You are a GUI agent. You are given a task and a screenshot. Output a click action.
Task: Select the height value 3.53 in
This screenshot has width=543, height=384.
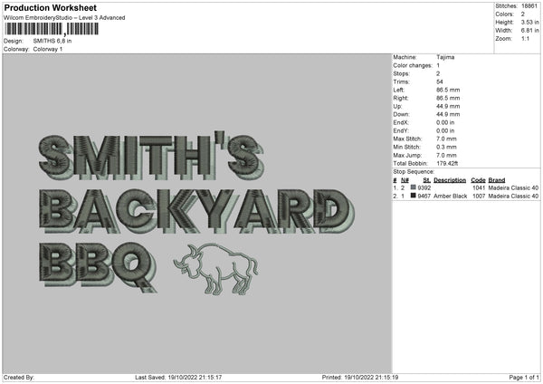pos(530,22)
